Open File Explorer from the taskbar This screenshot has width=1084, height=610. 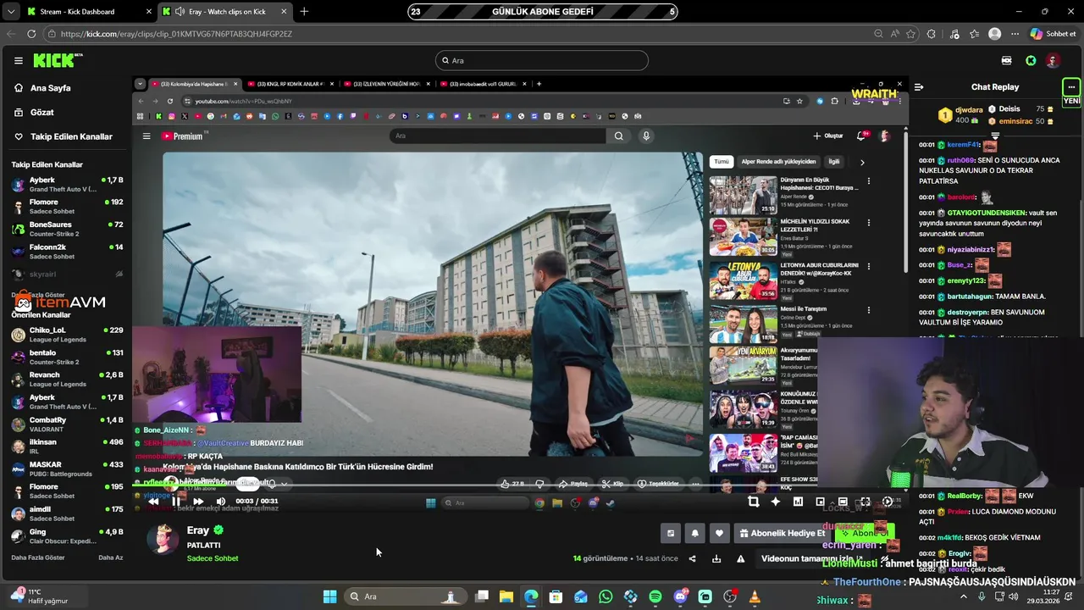[x=506, y=596]
